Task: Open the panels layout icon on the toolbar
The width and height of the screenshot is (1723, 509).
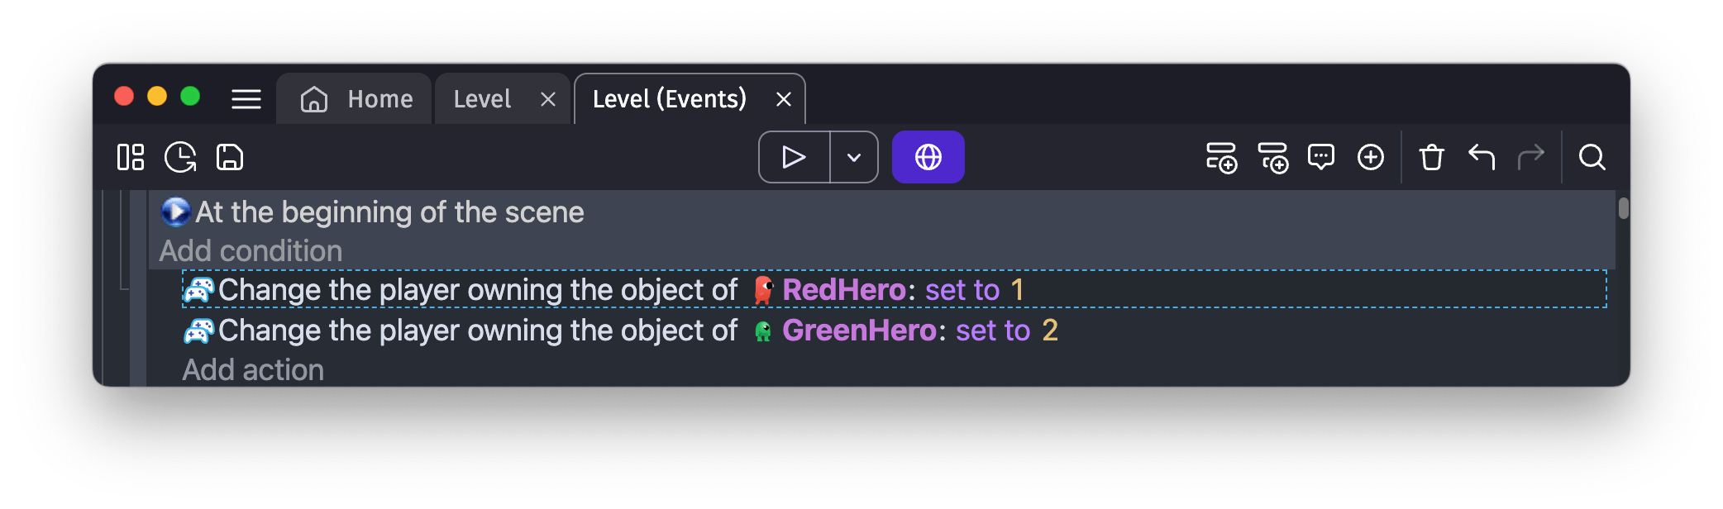Action: click(131, 157)
